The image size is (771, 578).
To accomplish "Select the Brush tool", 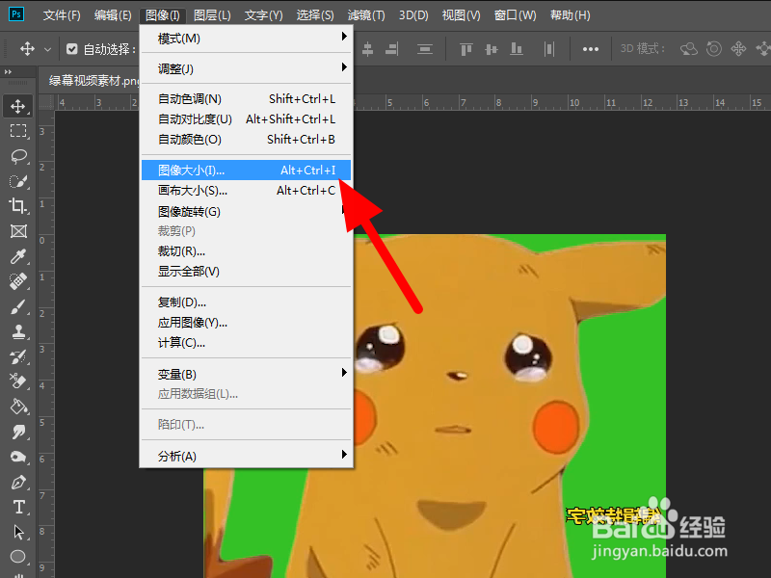I will click(x=18, y=306).
